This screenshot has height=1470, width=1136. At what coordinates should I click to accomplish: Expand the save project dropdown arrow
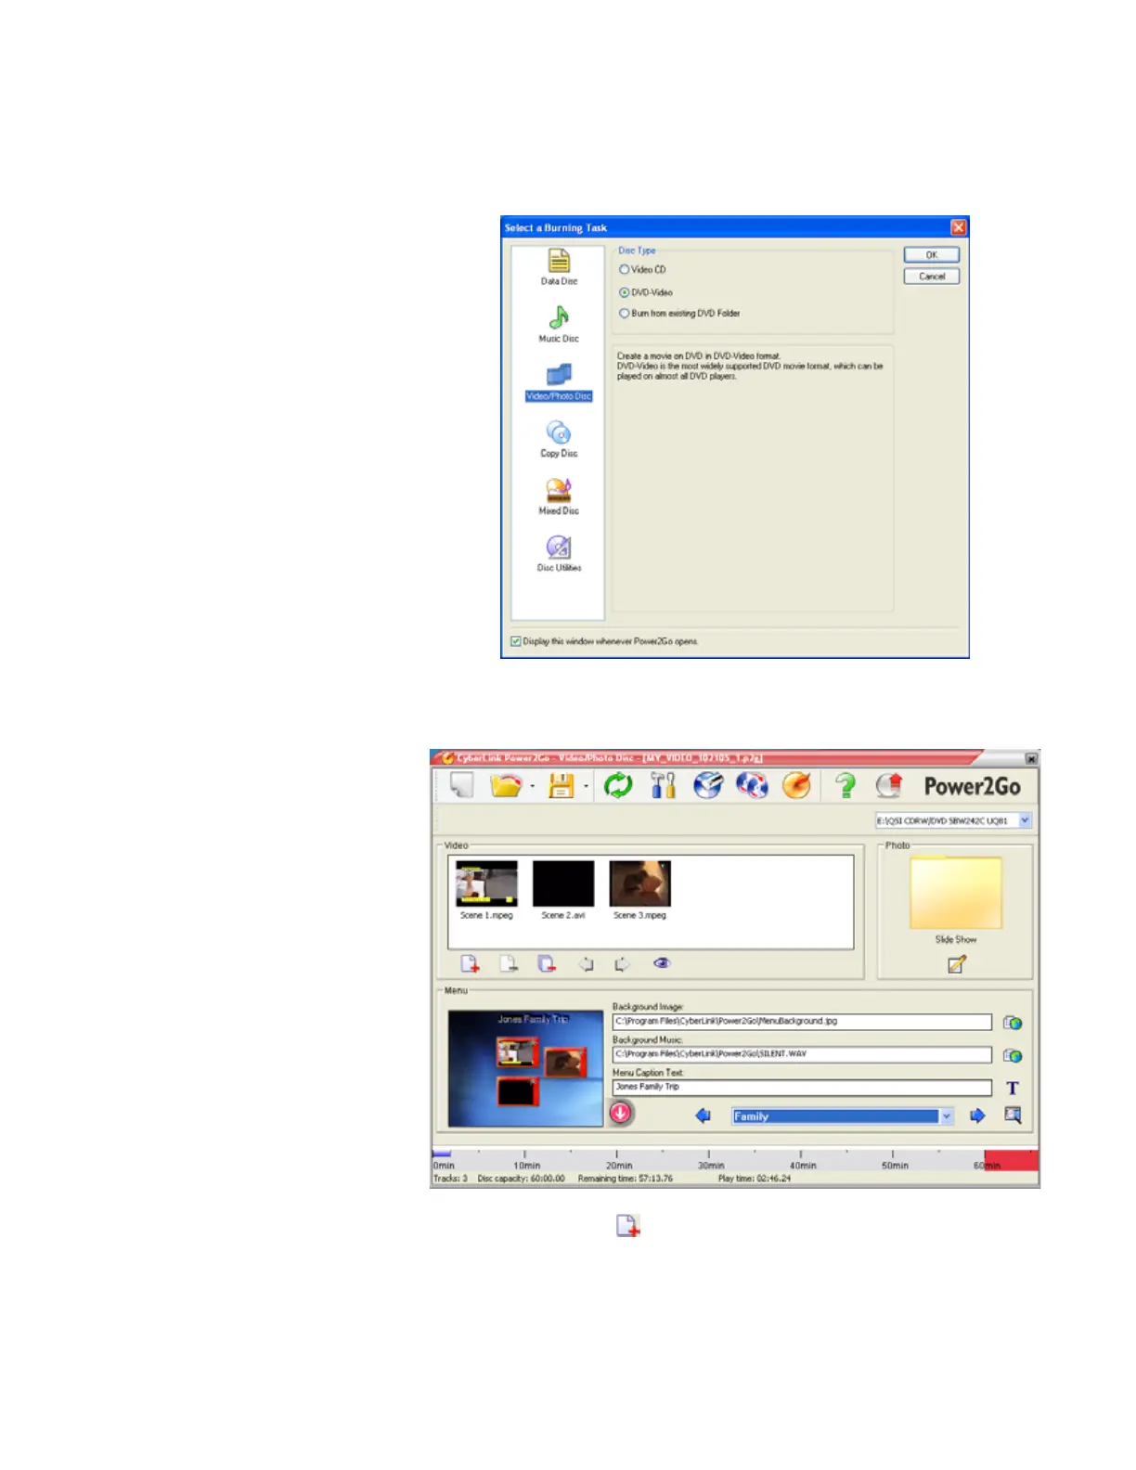586,787
